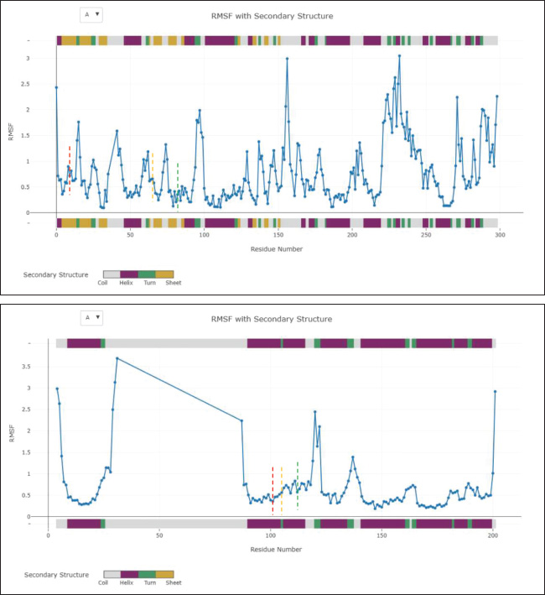Open the chain A dropdown in top chart
Viewport: 545px width, 595px height.
(x=91, y=14)
